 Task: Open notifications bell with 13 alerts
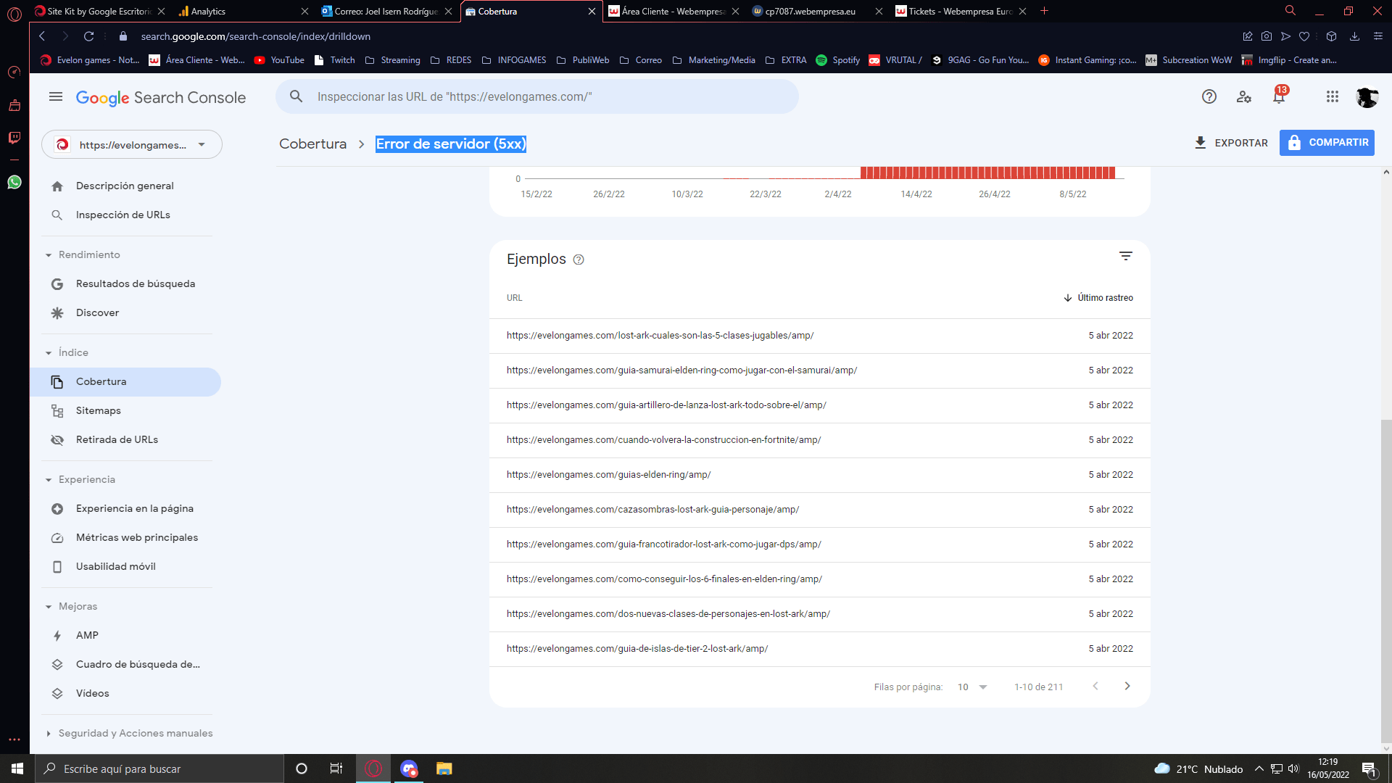pyautogui.click(x=1280, y=96)
